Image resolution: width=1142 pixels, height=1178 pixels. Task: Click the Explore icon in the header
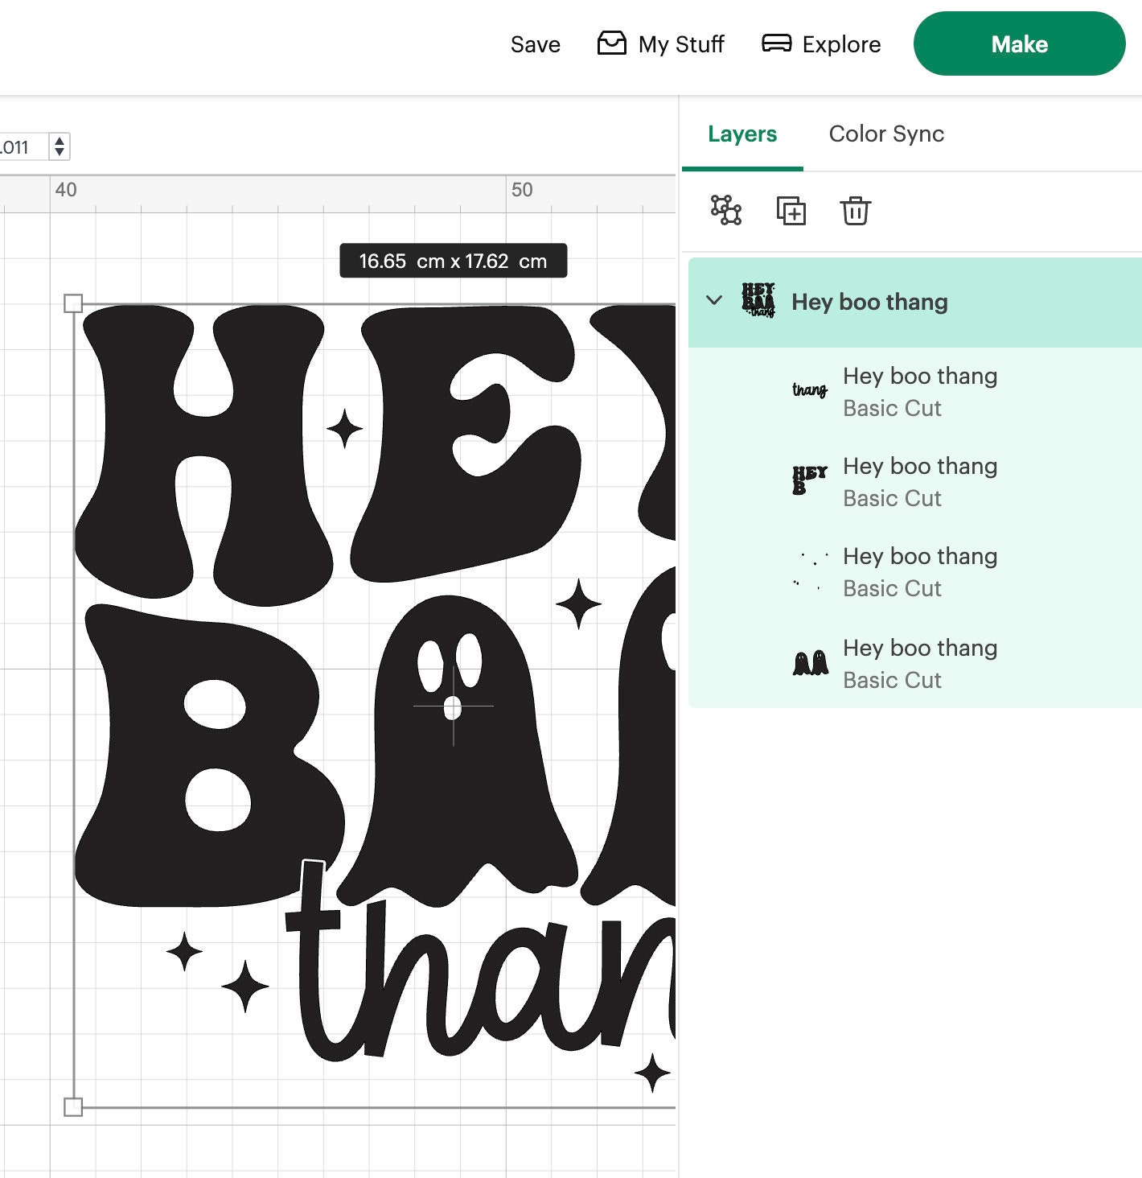point(776,44)
